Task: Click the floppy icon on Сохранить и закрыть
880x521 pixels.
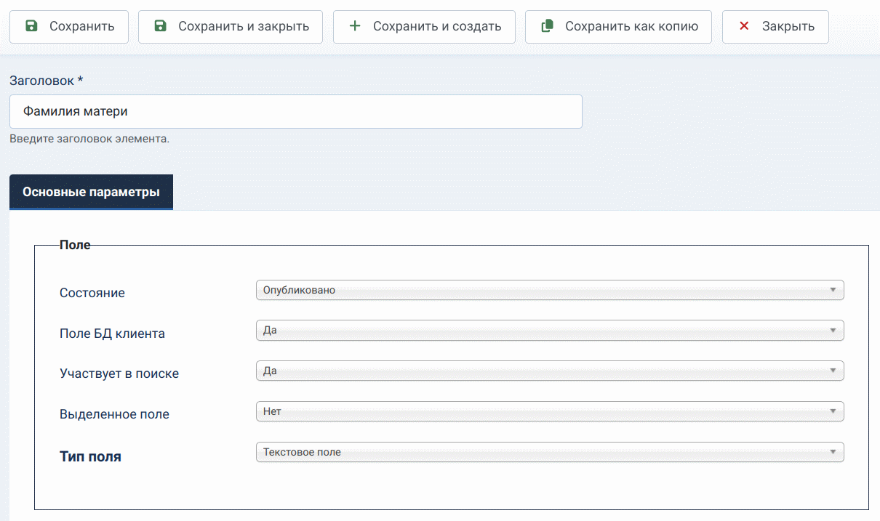Action: [x=160, y=26]
